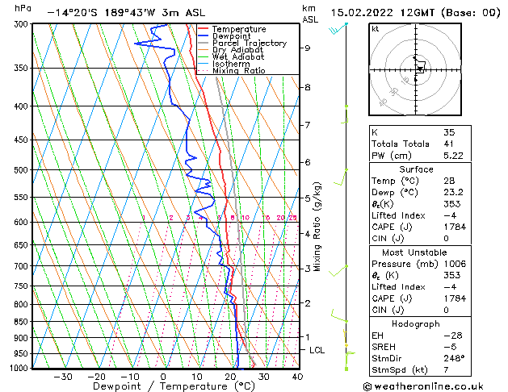Viewport: 508px width, 392px height.
Task: Click the Dewpoint / Temperature (°C) axis title
Action: coord(174,386)
